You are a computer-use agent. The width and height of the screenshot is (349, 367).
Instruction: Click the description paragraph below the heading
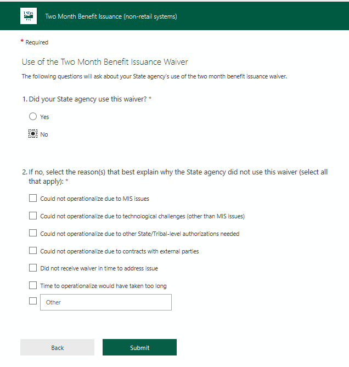pyautogui.click(x=154, y=76)
